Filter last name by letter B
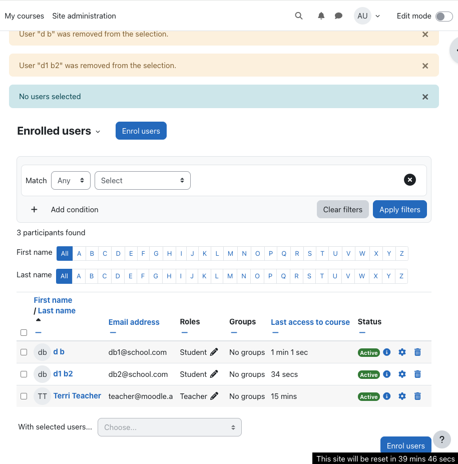The height and width of the screenshot is (464, 458). tap(92, 276)
